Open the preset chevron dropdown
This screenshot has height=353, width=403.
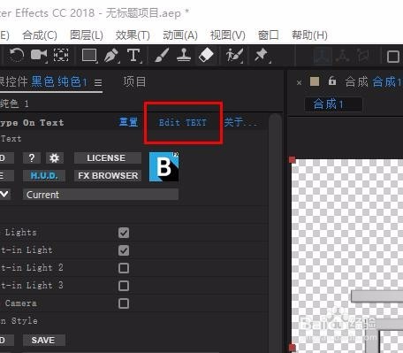pos(4,195)
